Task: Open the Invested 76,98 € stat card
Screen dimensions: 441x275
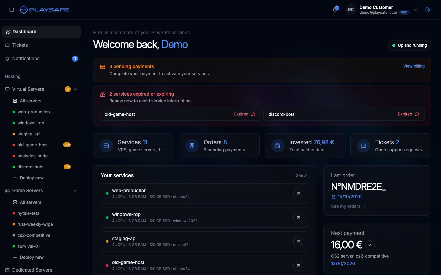Action: tap(305, 146)
